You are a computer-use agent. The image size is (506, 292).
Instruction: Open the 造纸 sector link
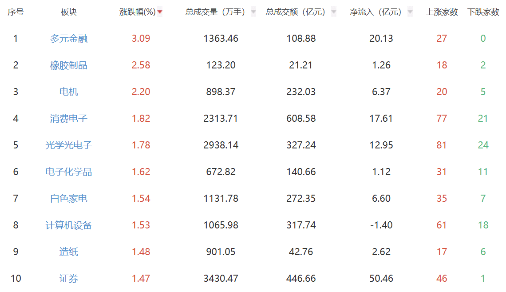(x=69, y=252)
